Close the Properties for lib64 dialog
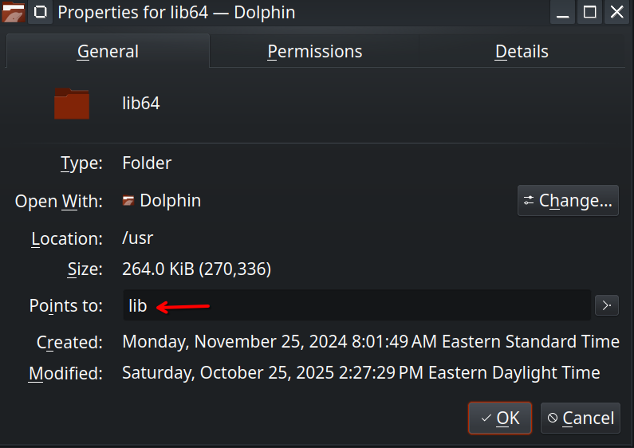Screen dimensions: 634x448 [616, 13]
